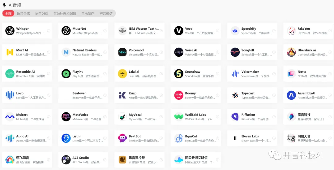Viewport: 334px width, 170px height.
Task: Click the BgmCat clef logo icon
Action: [179, 138]
